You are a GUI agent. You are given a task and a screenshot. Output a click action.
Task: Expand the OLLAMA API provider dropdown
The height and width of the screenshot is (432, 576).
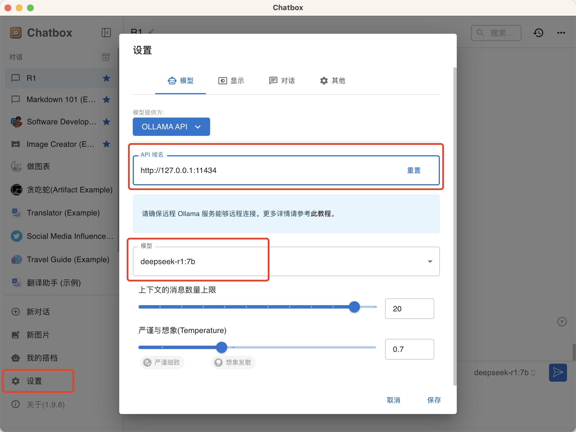[171, 127]
